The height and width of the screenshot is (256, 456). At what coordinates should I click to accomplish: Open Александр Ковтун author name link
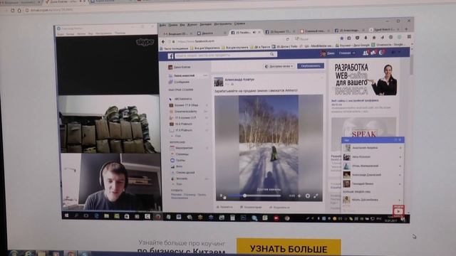[239, 80]
